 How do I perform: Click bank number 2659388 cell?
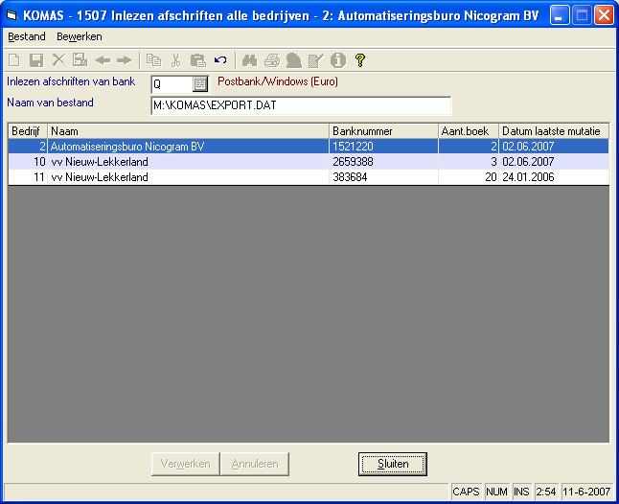point(383,162)
